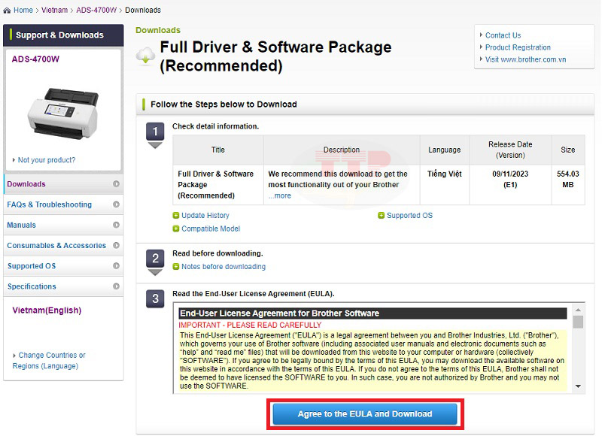Image resolution: width=602 pixels, height=436 pixels.
Task: Go to Vietnam in the breadcrumb
Action: (55, 11)
